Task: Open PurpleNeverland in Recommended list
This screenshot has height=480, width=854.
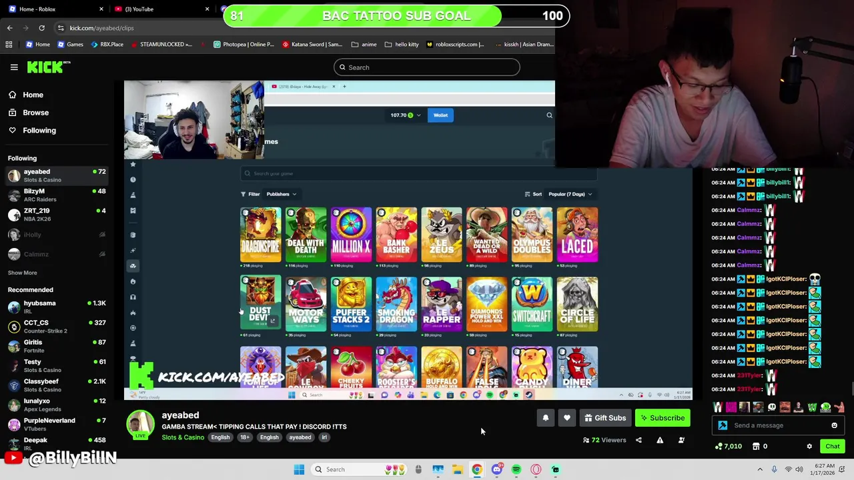Action: coord(57,424)
